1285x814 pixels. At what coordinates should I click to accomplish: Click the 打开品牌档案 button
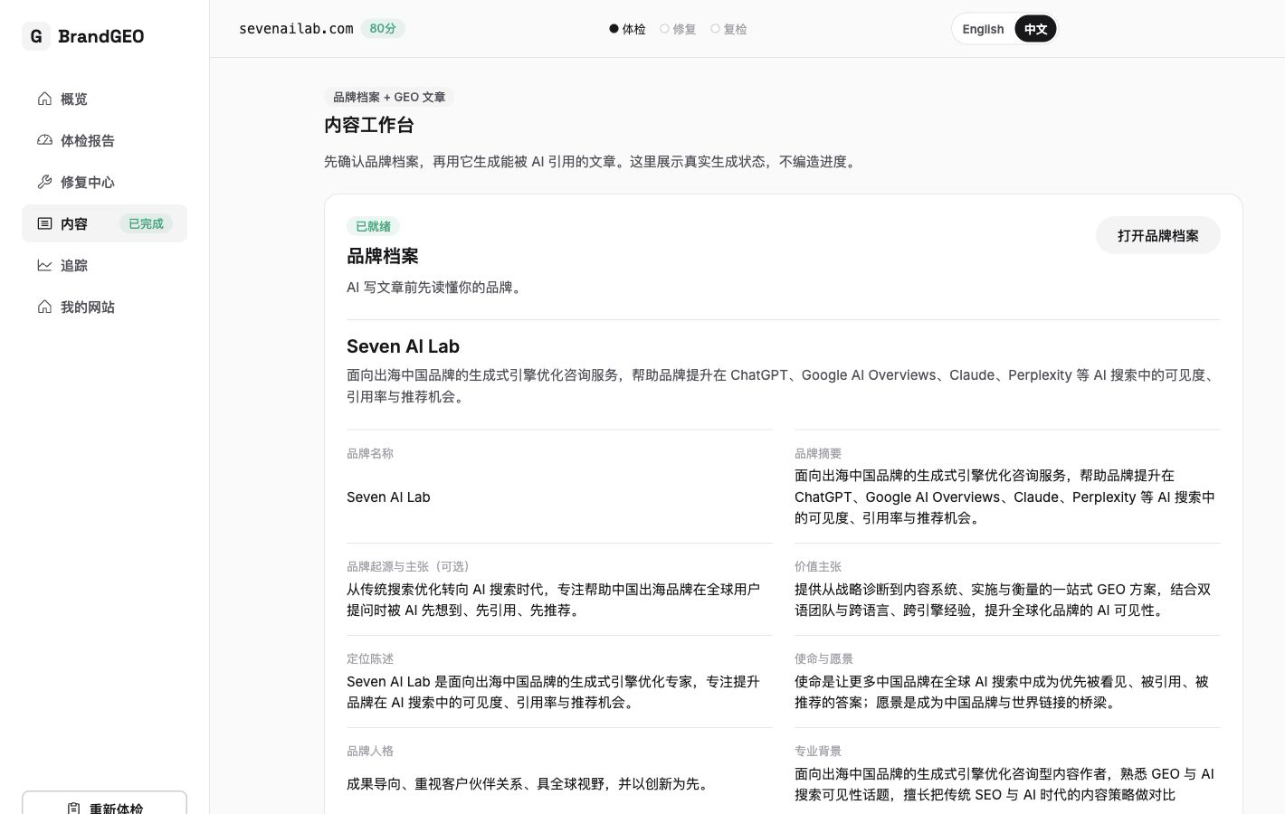1157,235
